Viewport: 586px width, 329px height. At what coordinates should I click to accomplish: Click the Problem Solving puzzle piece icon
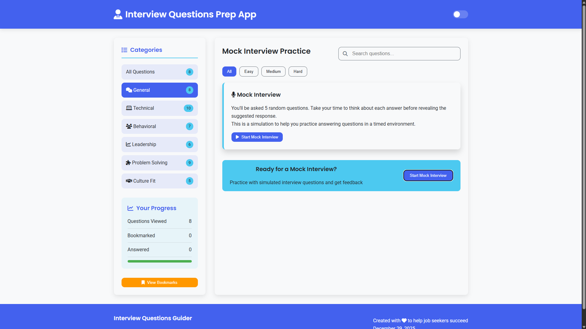pos(128,163)
